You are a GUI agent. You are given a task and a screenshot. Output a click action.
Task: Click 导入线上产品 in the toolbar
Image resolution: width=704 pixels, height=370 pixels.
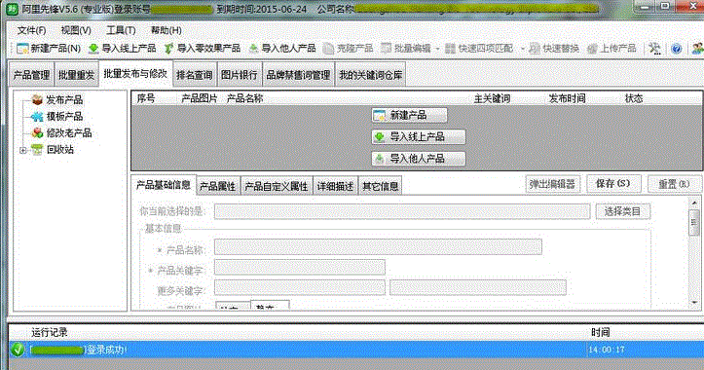[x=122, y=48]
